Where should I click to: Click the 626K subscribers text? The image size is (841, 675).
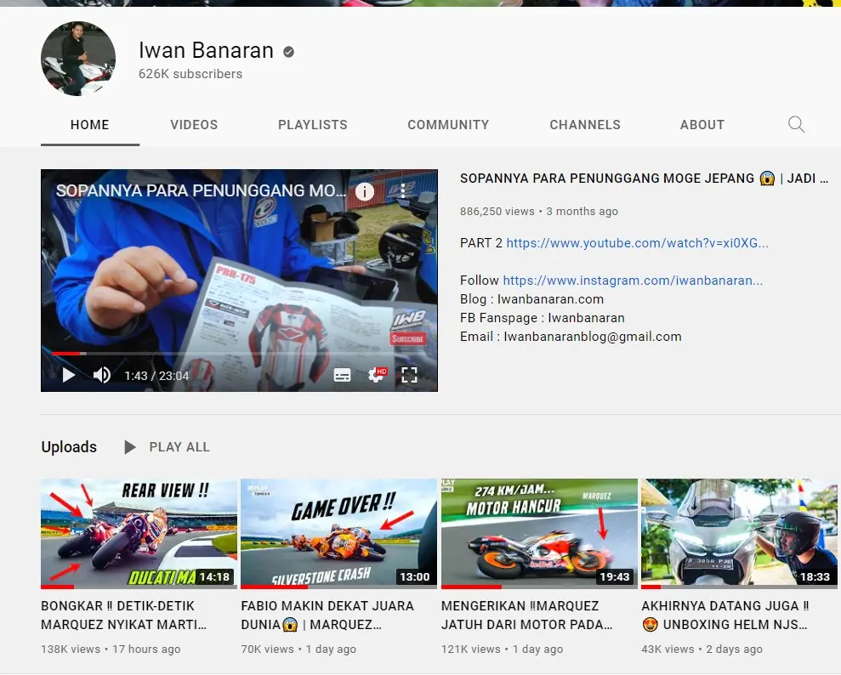[190, 74]
